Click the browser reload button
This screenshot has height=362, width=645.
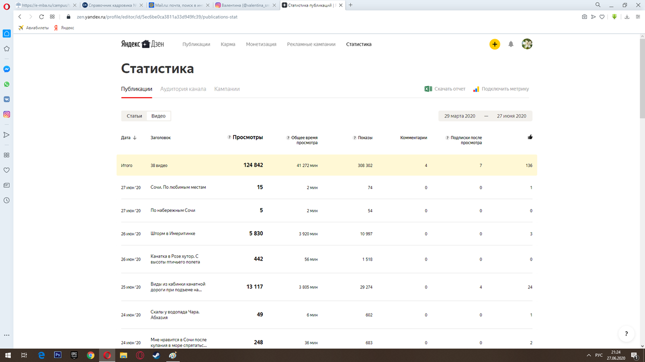pyautogui.click(x=41, y=17)
